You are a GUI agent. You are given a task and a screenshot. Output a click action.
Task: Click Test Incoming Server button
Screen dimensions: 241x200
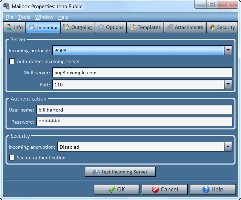[x=120, y=172]
